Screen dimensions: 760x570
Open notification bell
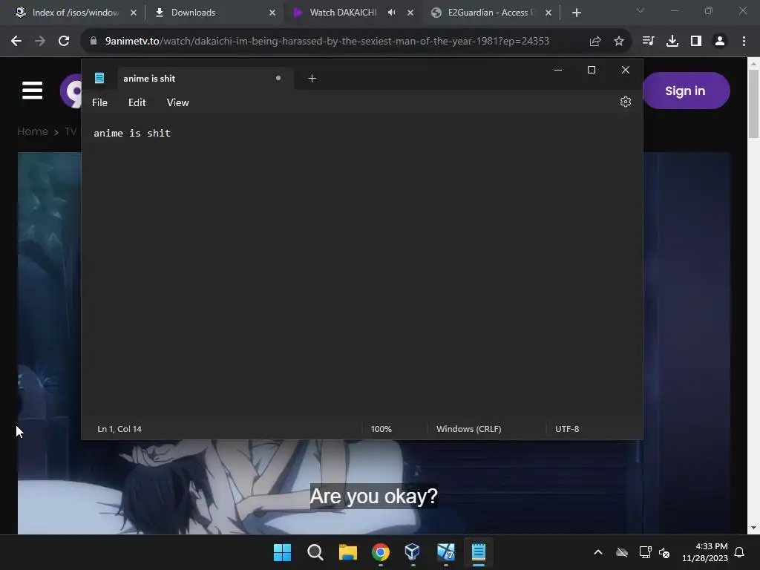tap(740, 552)
